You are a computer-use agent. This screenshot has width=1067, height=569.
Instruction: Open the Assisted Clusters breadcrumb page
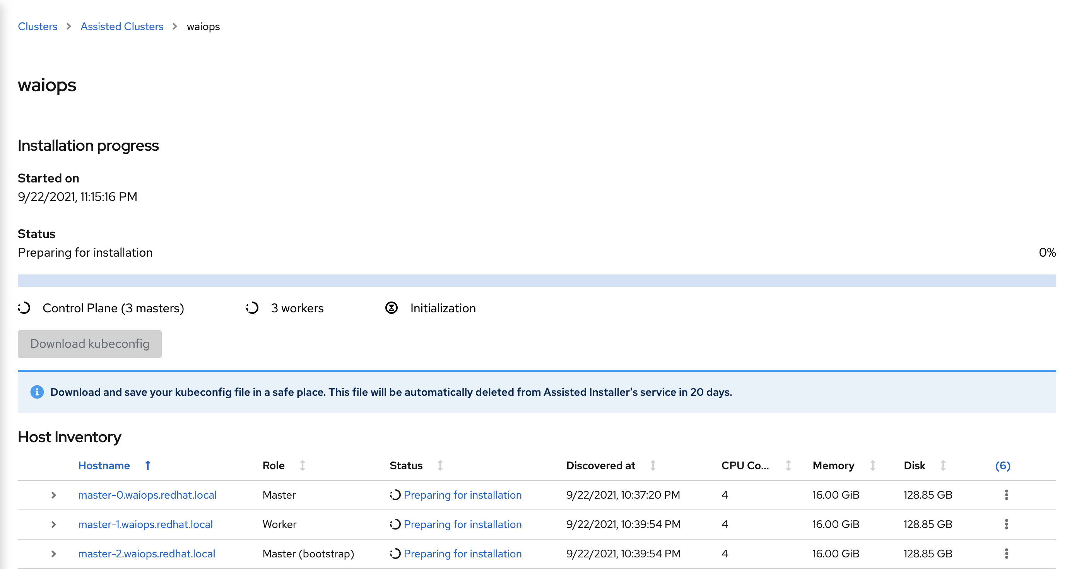(x=121, y=26)
